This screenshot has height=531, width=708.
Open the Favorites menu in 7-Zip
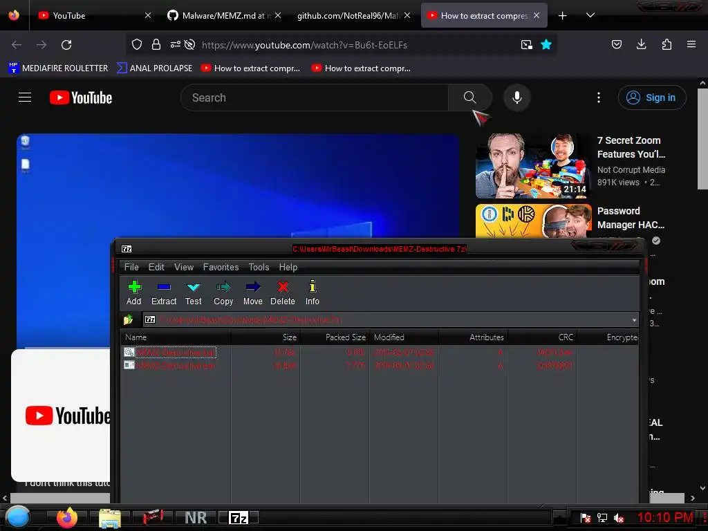click(221, 267)
